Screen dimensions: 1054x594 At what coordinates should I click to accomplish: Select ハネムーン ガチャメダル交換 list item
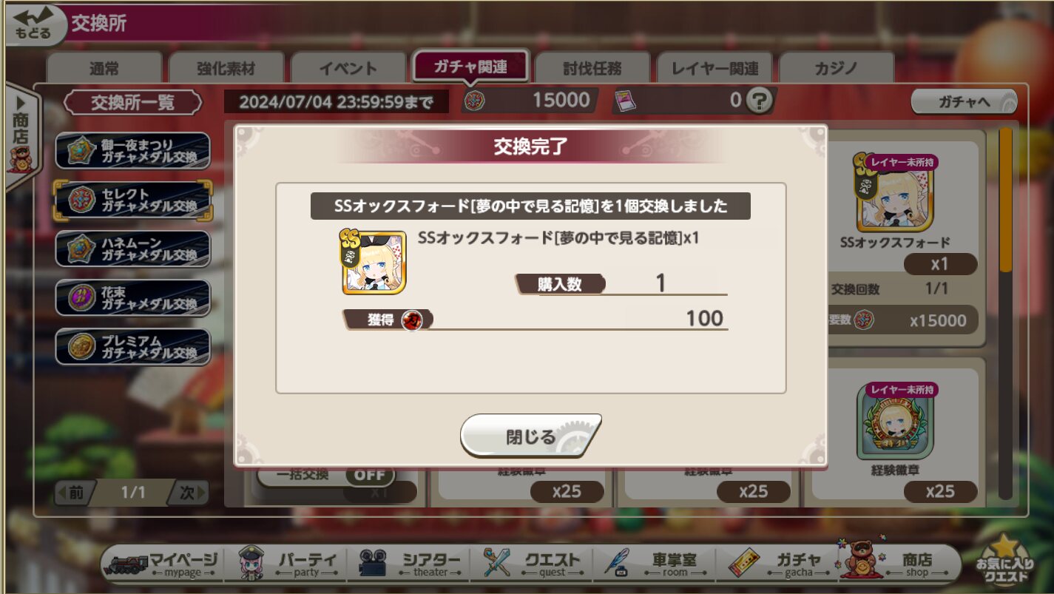tap(133, 249)
